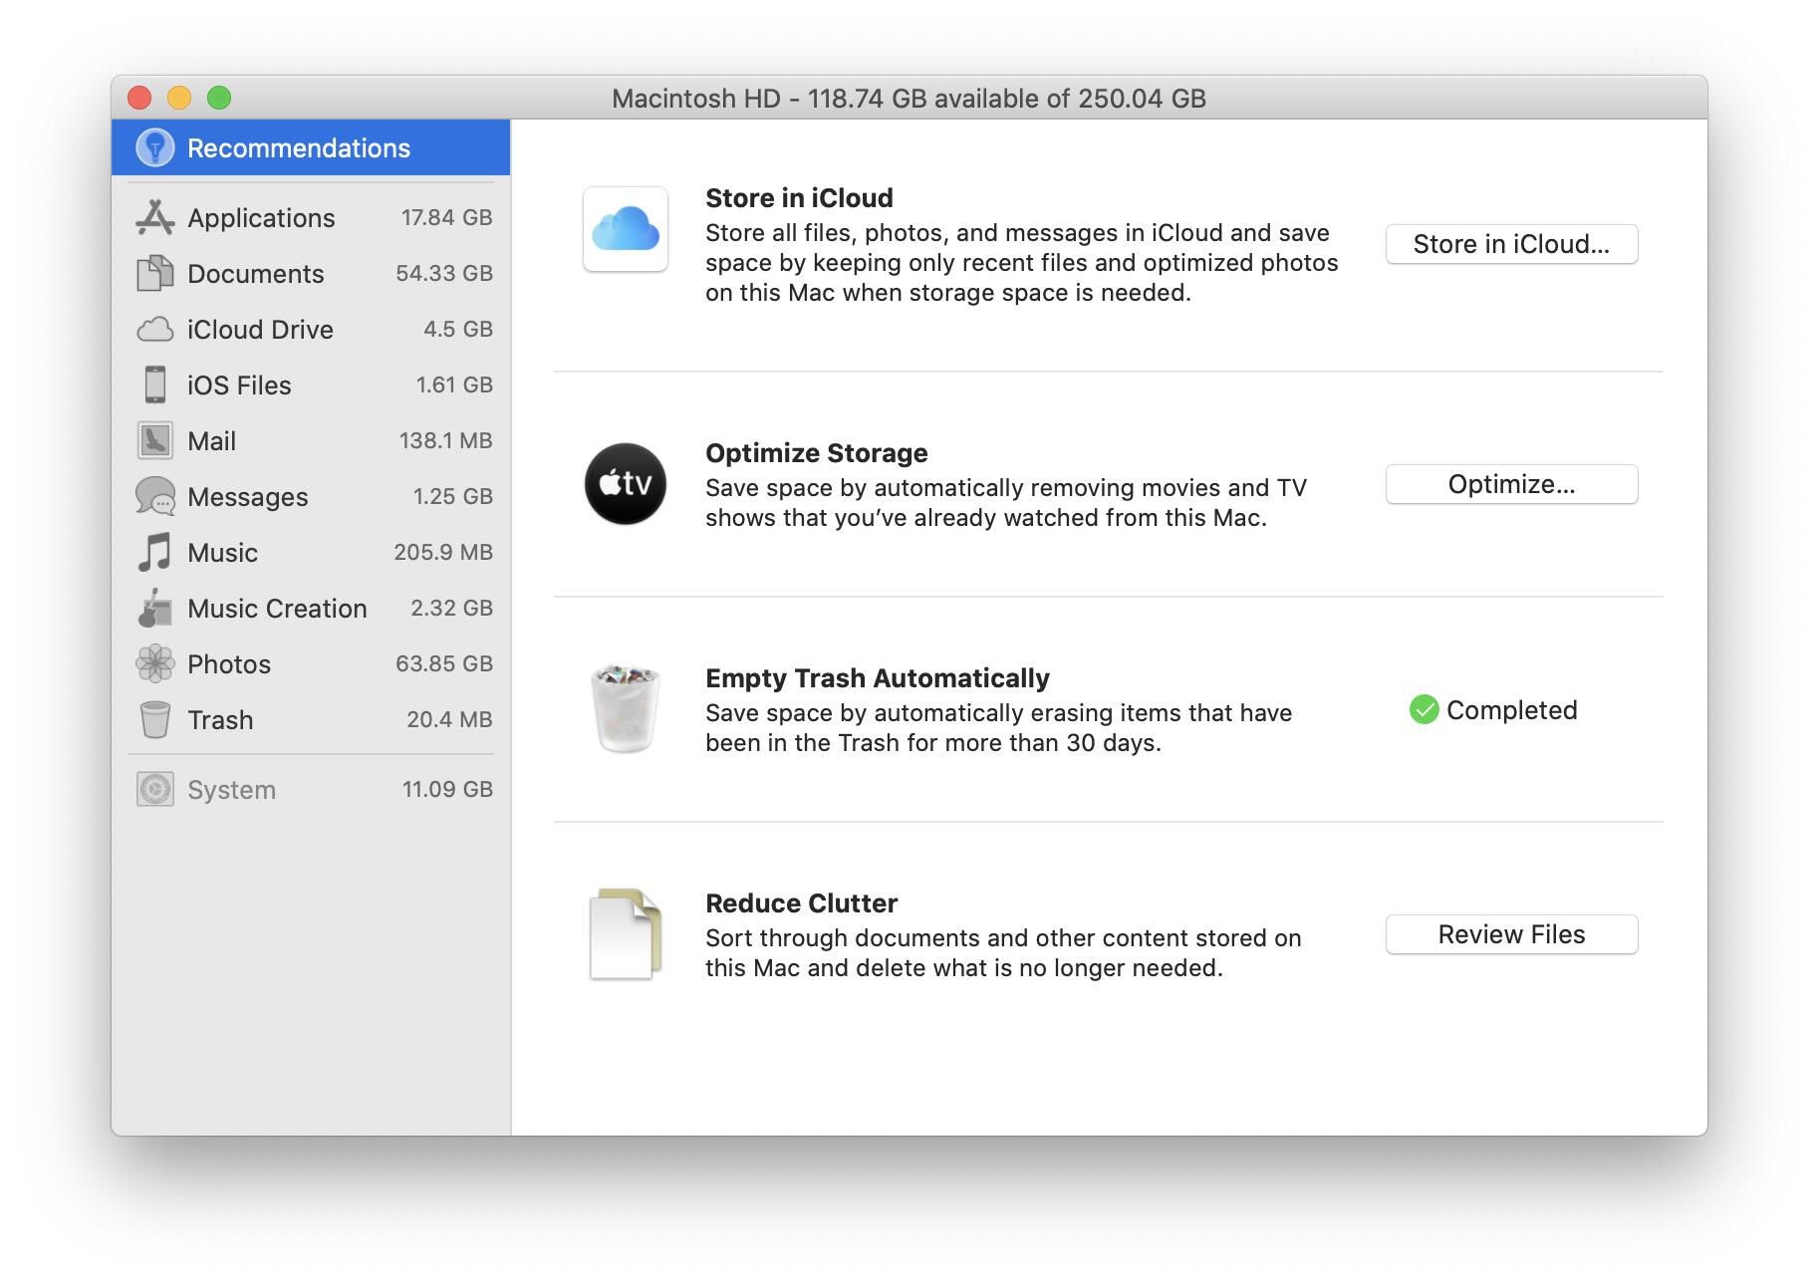The height and width of the screenshot is (1283, 1819).
Task: Click the 63.85 GB size value
Action: [x=444, y=663]
